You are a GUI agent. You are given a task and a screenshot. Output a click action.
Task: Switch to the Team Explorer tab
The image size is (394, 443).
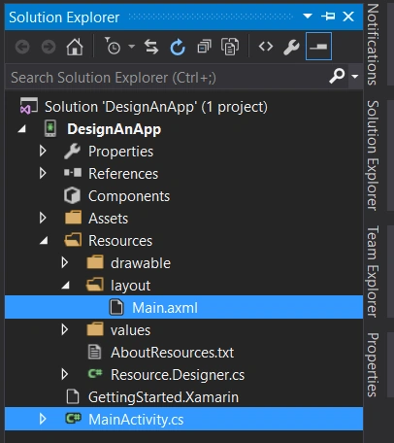pyautogui.click(x=373, y=271)
